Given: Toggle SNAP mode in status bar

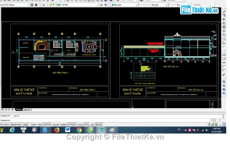Looking at the screenshot, I should click(x=33, y=125).
